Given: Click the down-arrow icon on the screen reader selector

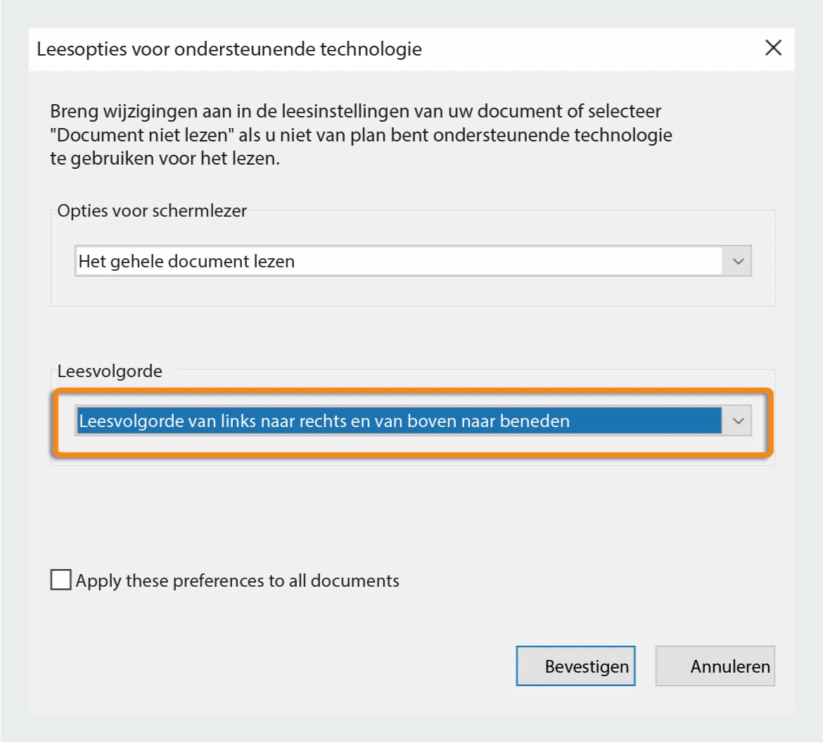Looking at the screenshot, I should 738,261.
